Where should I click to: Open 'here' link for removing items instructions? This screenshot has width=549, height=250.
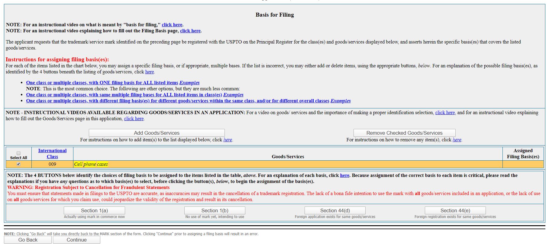pos(457,140)
